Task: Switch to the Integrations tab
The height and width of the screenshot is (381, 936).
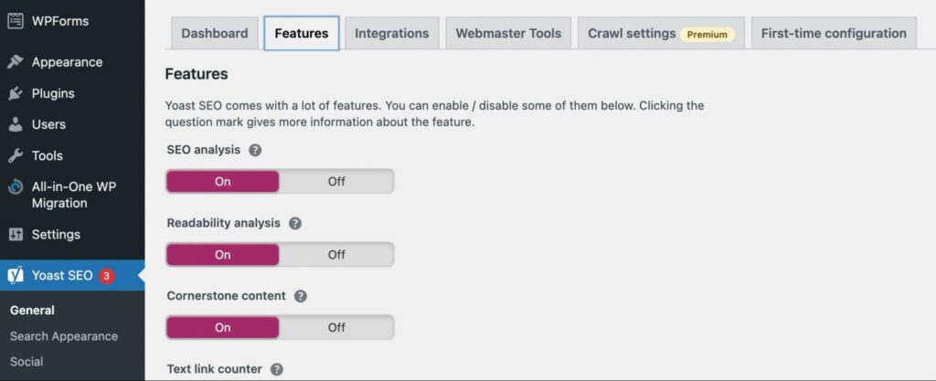Action: [391, 34]
